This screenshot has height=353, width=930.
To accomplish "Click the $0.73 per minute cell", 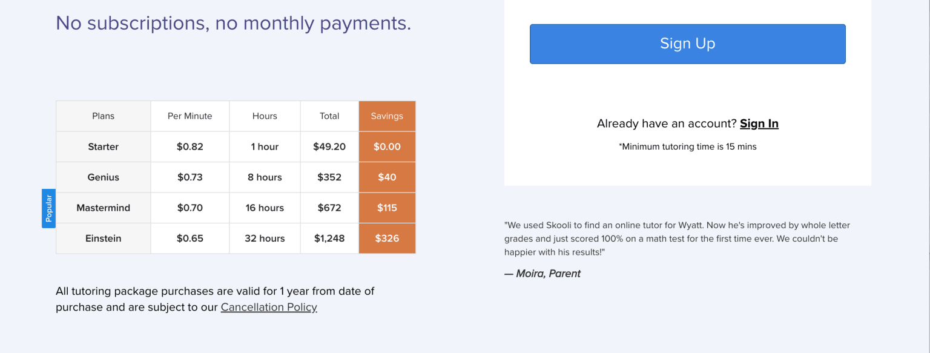I will coord(190,177).
